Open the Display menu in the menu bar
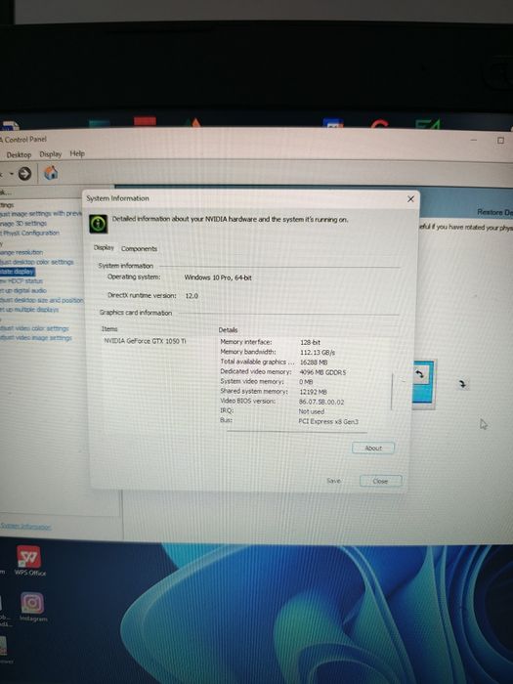 (x=51, y=154)
